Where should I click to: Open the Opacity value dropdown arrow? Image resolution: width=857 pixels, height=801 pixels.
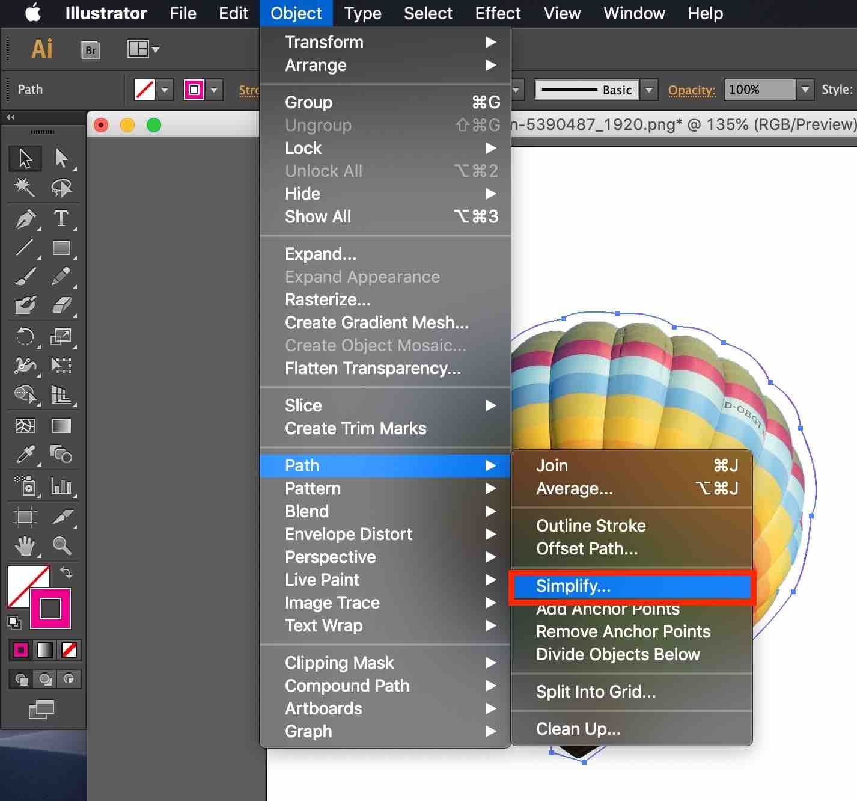(805, 90)
